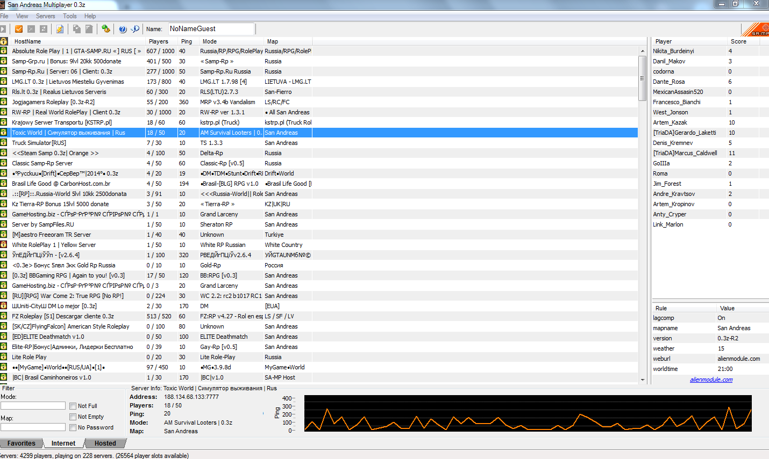This screenshot has height=459, width=769.
Task: Sort servers by the Map column header
Action: coord(288,41)
